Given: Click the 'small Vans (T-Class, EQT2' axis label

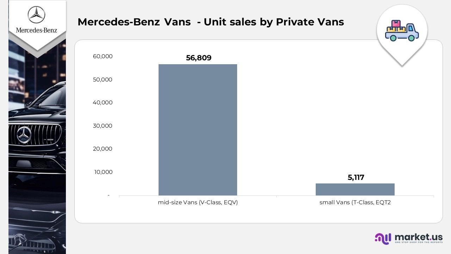Looking at the screenshot, I should pos(355,202).
